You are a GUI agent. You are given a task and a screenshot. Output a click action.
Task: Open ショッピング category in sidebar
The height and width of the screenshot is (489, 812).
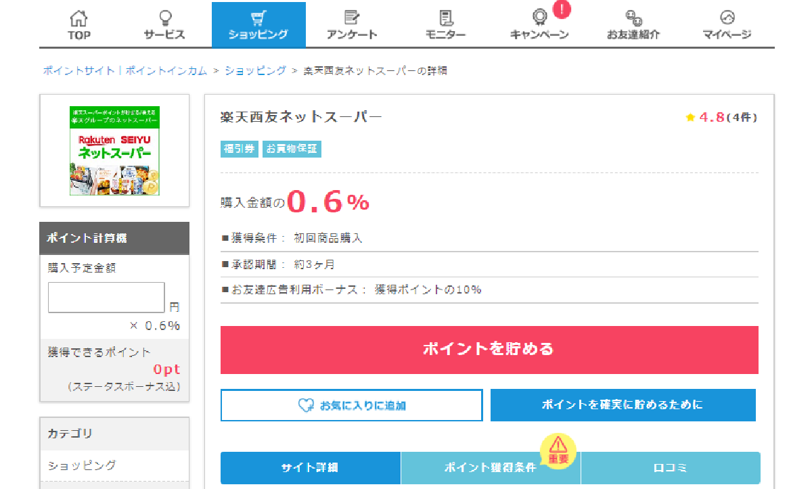click(82, 465)
